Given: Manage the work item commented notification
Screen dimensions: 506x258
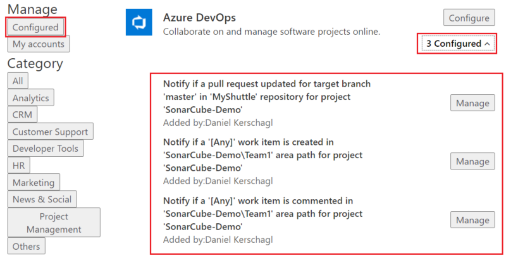Looking at the screenshot, I should click(472, 220).
